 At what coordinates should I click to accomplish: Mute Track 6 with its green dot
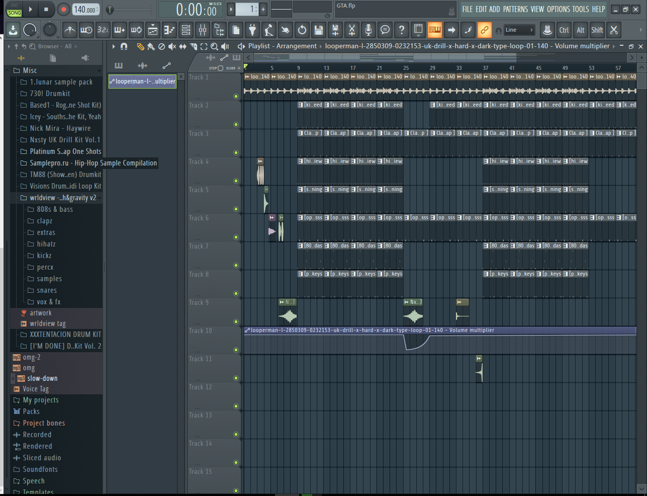(236, 237)
